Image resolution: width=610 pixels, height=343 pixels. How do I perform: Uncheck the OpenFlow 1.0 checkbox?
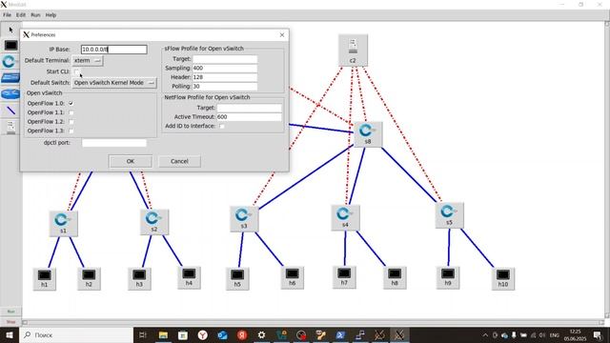pyautogui.click(x=71, y=104)
